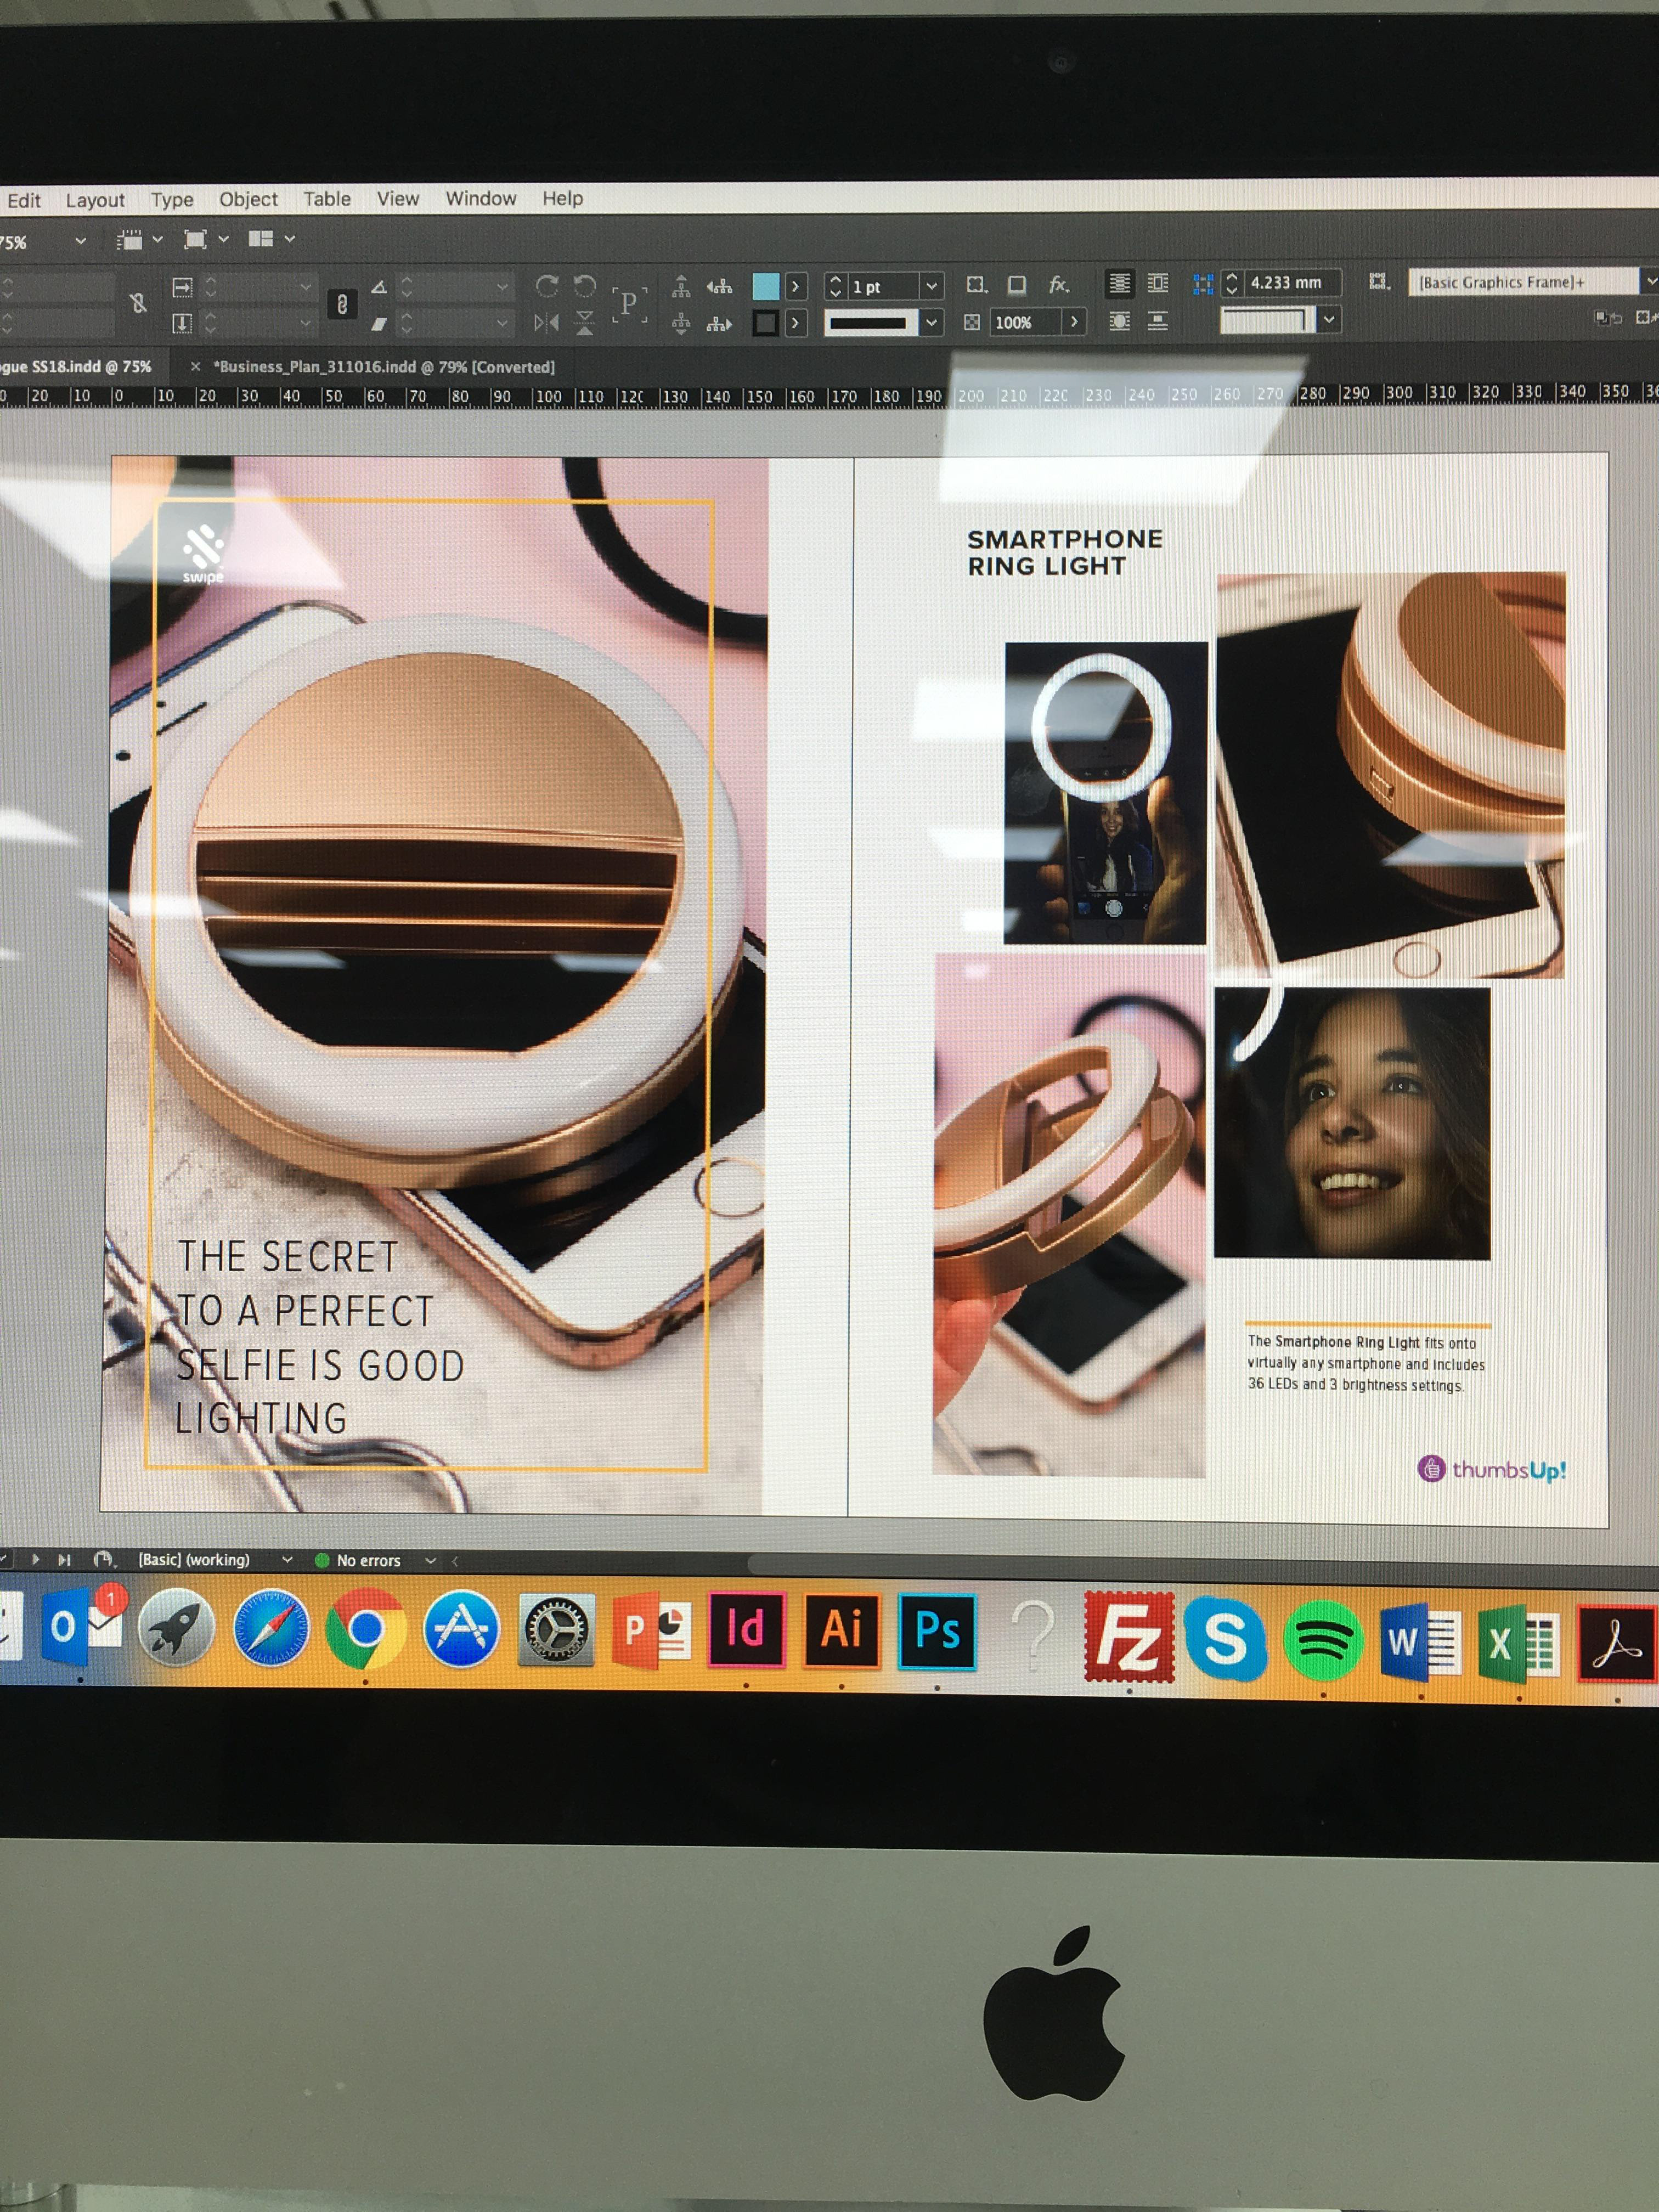Image resolution: width=1659 pixels, height=2212 pixels.
Task: Toggle the scaling chain-link lock
Action: coord(342,304)
